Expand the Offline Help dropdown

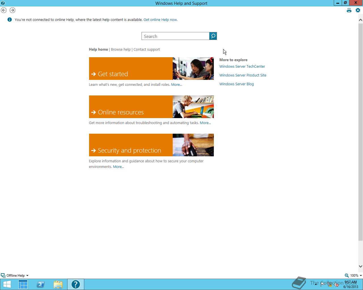coord(27,275)
